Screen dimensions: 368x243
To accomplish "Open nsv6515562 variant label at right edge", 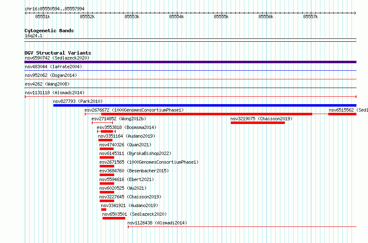I will coord(348,110).
